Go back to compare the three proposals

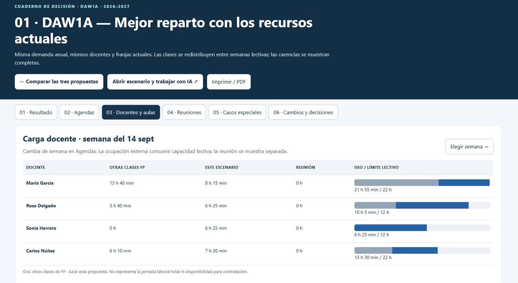click(59, 82)
